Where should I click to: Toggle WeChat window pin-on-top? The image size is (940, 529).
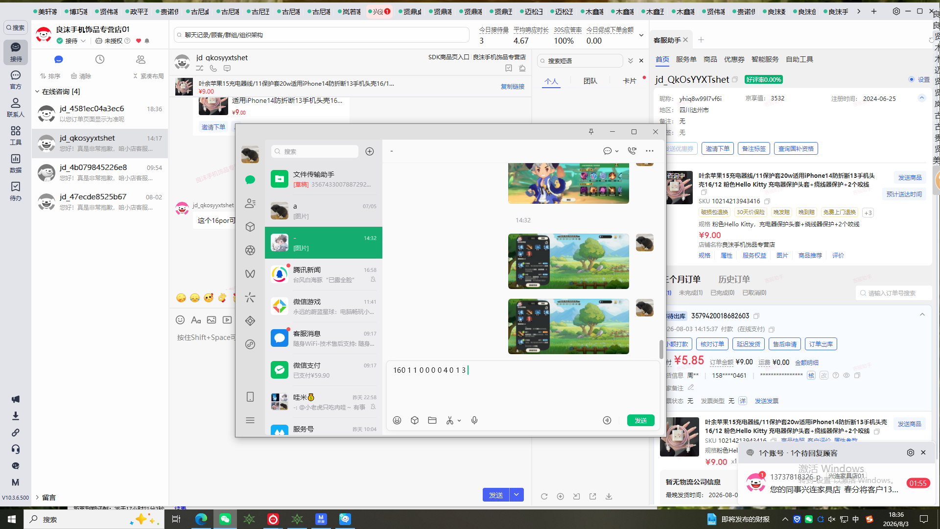591,132
